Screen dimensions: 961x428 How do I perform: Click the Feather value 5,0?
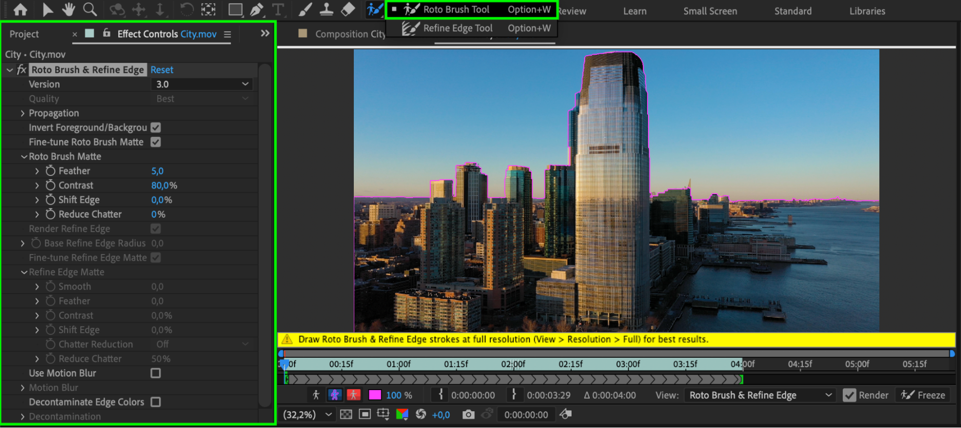pyautogui.click(x=157, y=171)
